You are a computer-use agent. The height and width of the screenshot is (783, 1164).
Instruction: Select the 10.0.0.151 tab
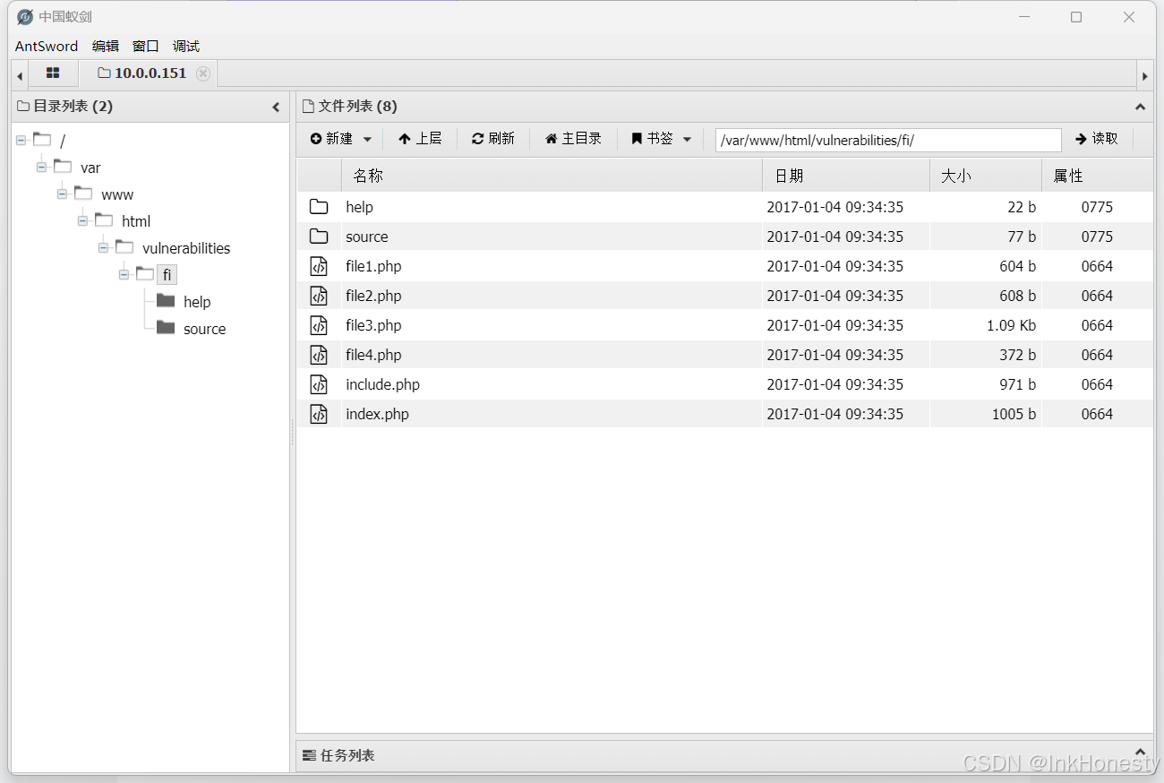click(x=148, y=73)
